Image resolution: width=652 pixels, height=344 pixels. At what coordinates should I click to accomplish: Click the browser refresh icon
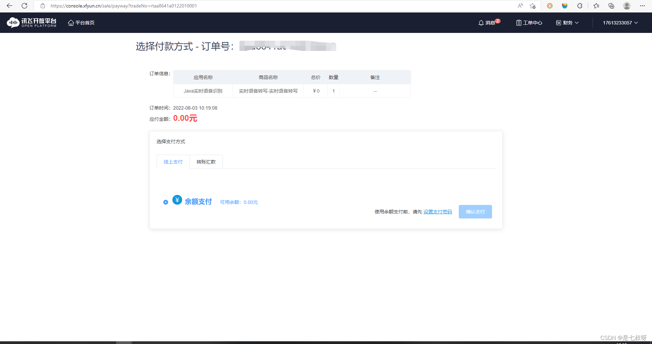[x=24, y=6]
